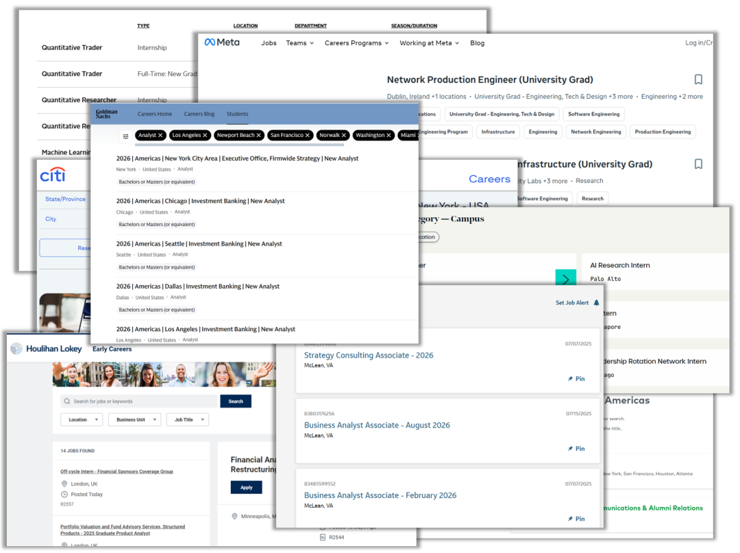
Task: Click the Set Job Alert text
Action: pyautogui.click(x=572, y=303)
